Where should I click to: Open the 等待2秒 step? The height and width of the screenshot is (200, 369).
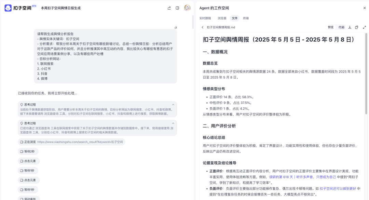pos(28,151)
